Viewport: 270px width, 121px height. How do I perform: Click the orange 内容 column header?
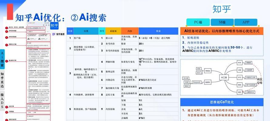[x=130, y=31]
